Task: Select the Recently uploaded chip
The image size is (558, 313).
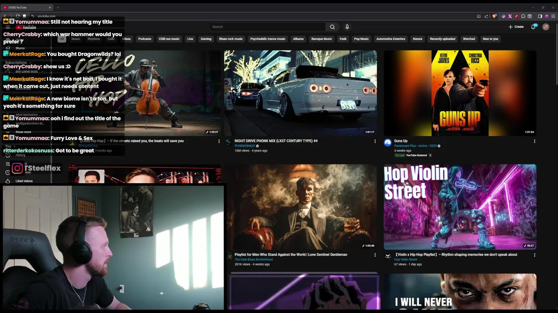Action: pos(442,39)
